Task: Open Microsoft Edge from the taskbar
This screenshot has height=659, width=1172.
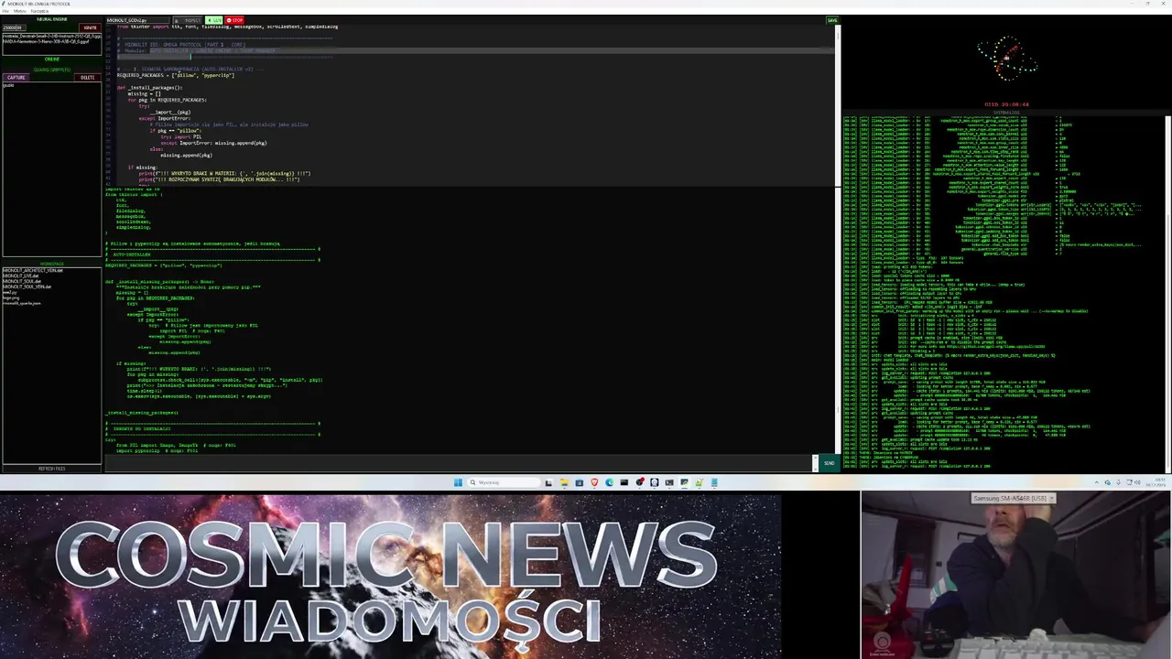Action: tap(609, 482)
